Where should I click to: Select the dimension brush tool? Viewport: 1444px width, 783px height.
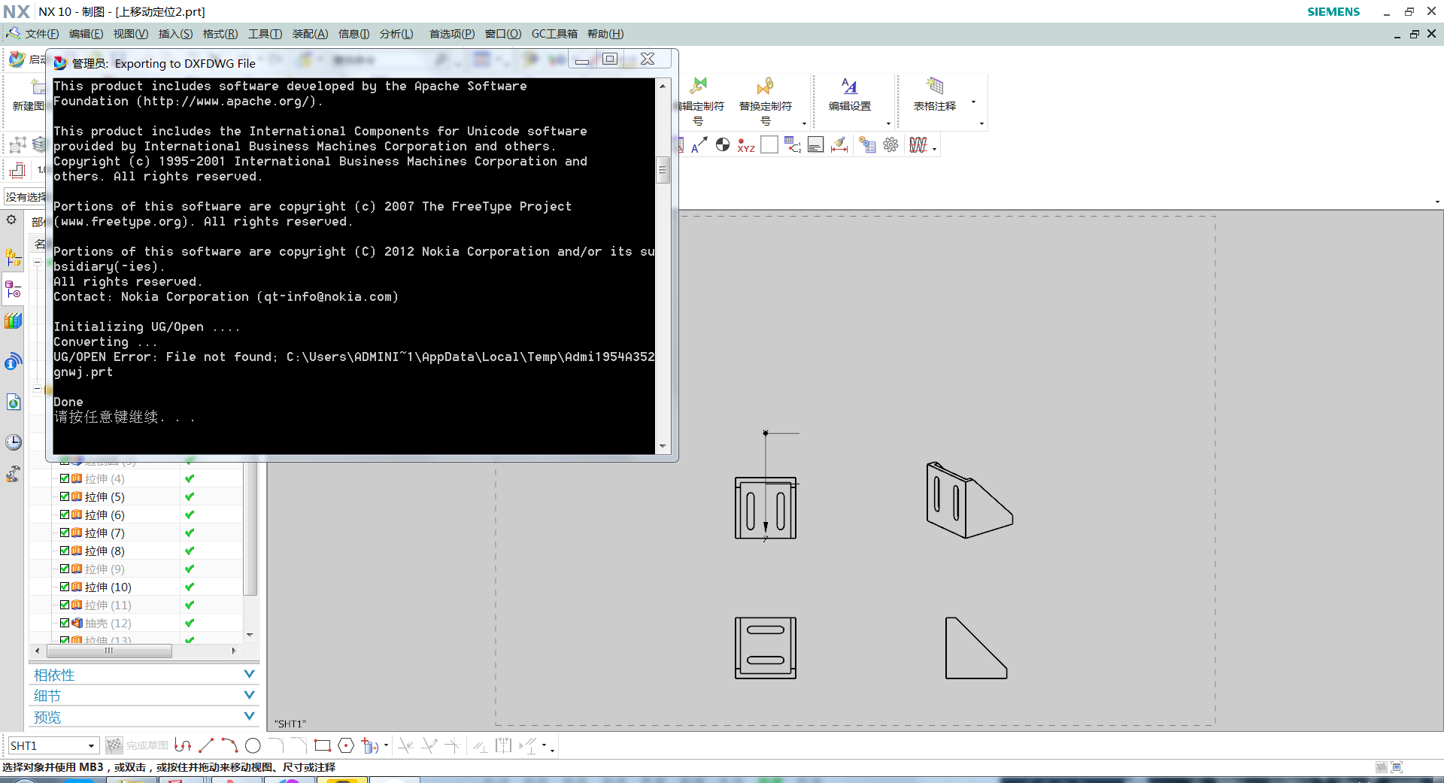839,144
